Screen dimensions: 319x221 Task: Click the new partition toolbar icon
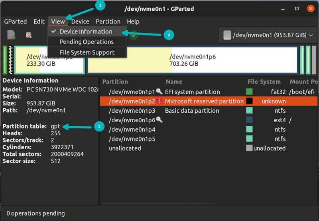[x=11, y=35]
